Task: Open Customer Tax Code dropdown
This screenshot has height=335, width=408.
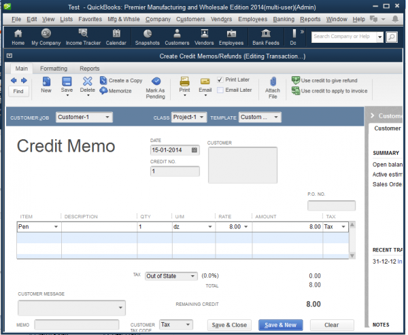Action: point(188,325)
